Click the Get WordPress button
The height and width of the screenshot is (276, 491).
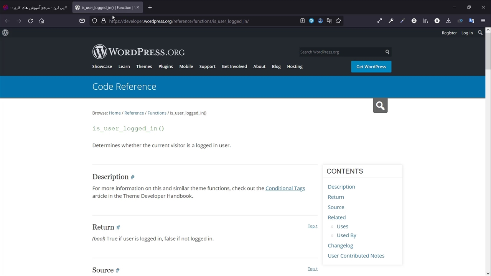point(371,67)
